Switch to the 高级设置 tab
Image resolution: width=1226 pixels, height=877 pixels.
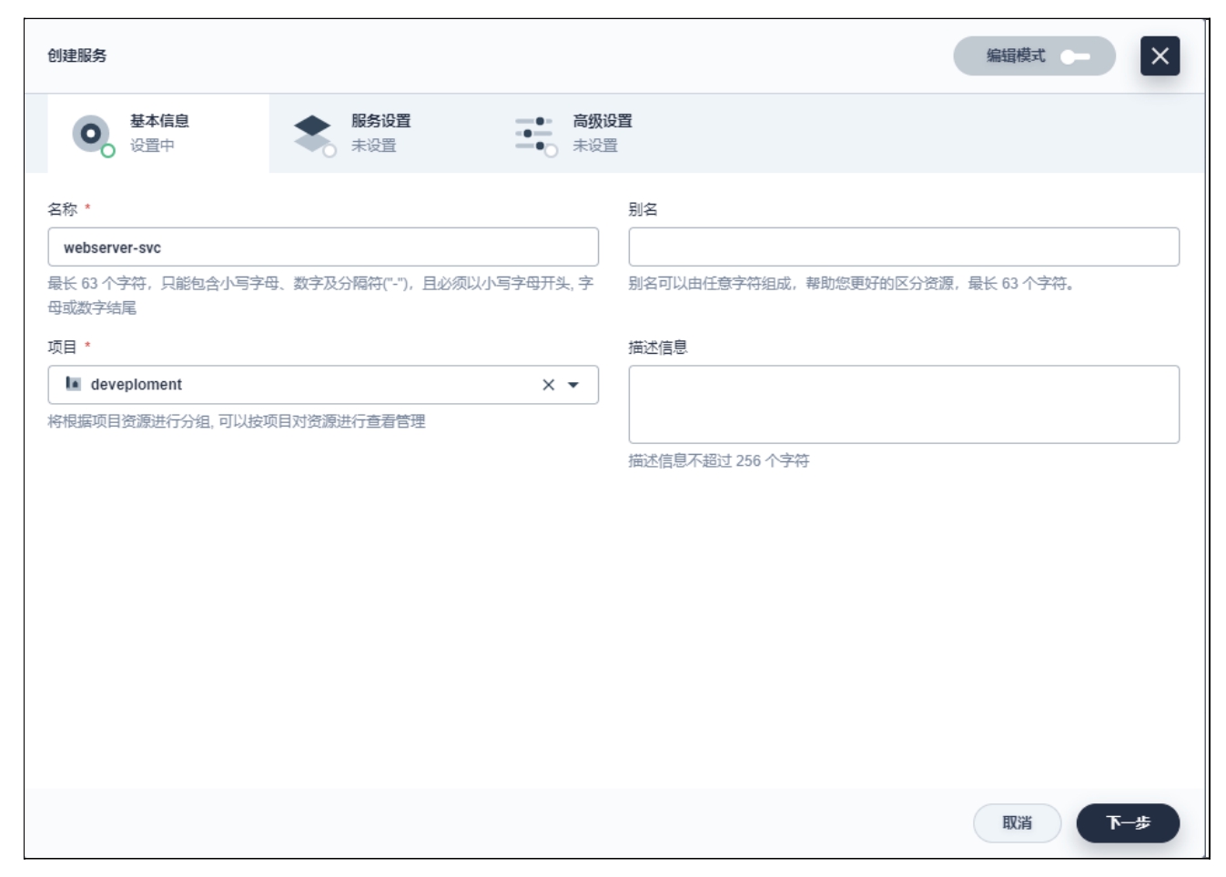(602, 133)
